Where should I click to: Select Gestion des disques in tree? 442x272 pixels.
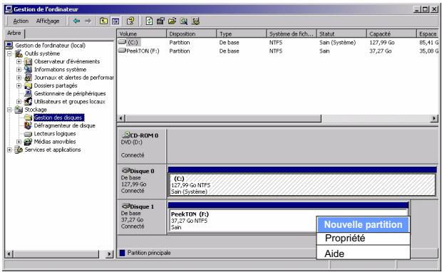[58, 117]
